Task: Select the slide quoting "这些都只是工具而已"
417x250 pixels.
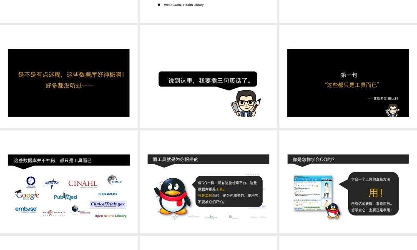Action: (348, 82)
